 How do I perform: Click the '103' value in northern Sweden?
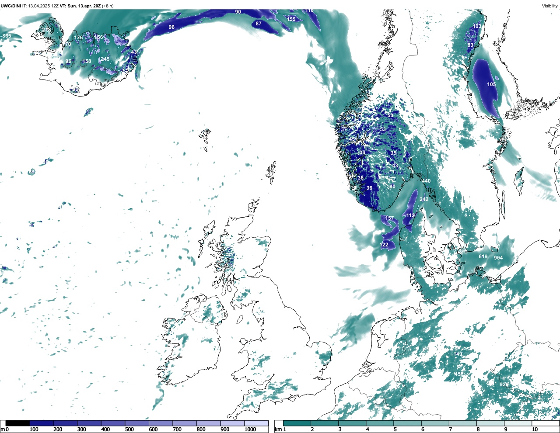[x=477, y=26]
